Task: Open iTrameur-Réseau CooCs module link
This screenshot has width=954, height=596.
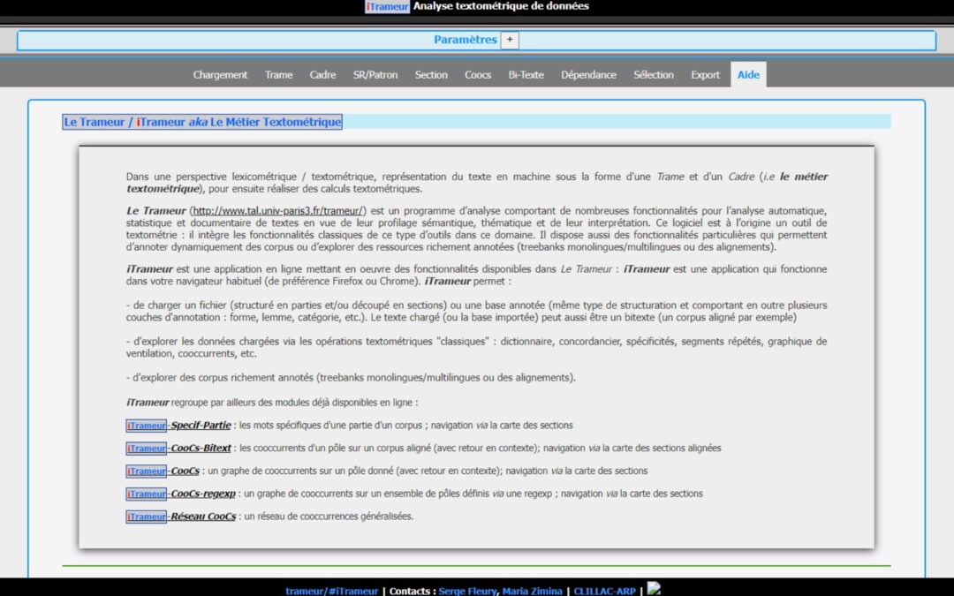Action: (181, 517)
